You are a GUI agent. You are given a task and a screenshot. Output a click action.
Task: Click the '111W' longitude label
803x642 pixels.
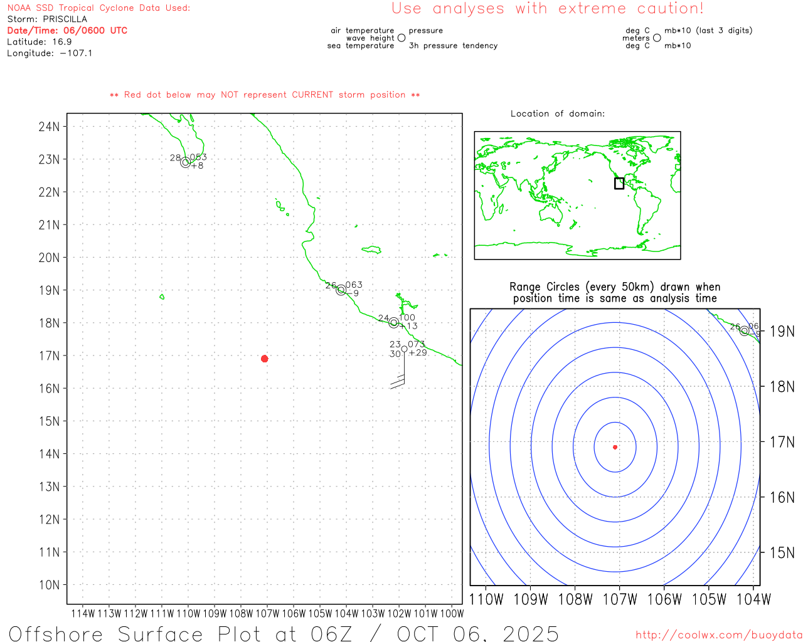point(162,614)
